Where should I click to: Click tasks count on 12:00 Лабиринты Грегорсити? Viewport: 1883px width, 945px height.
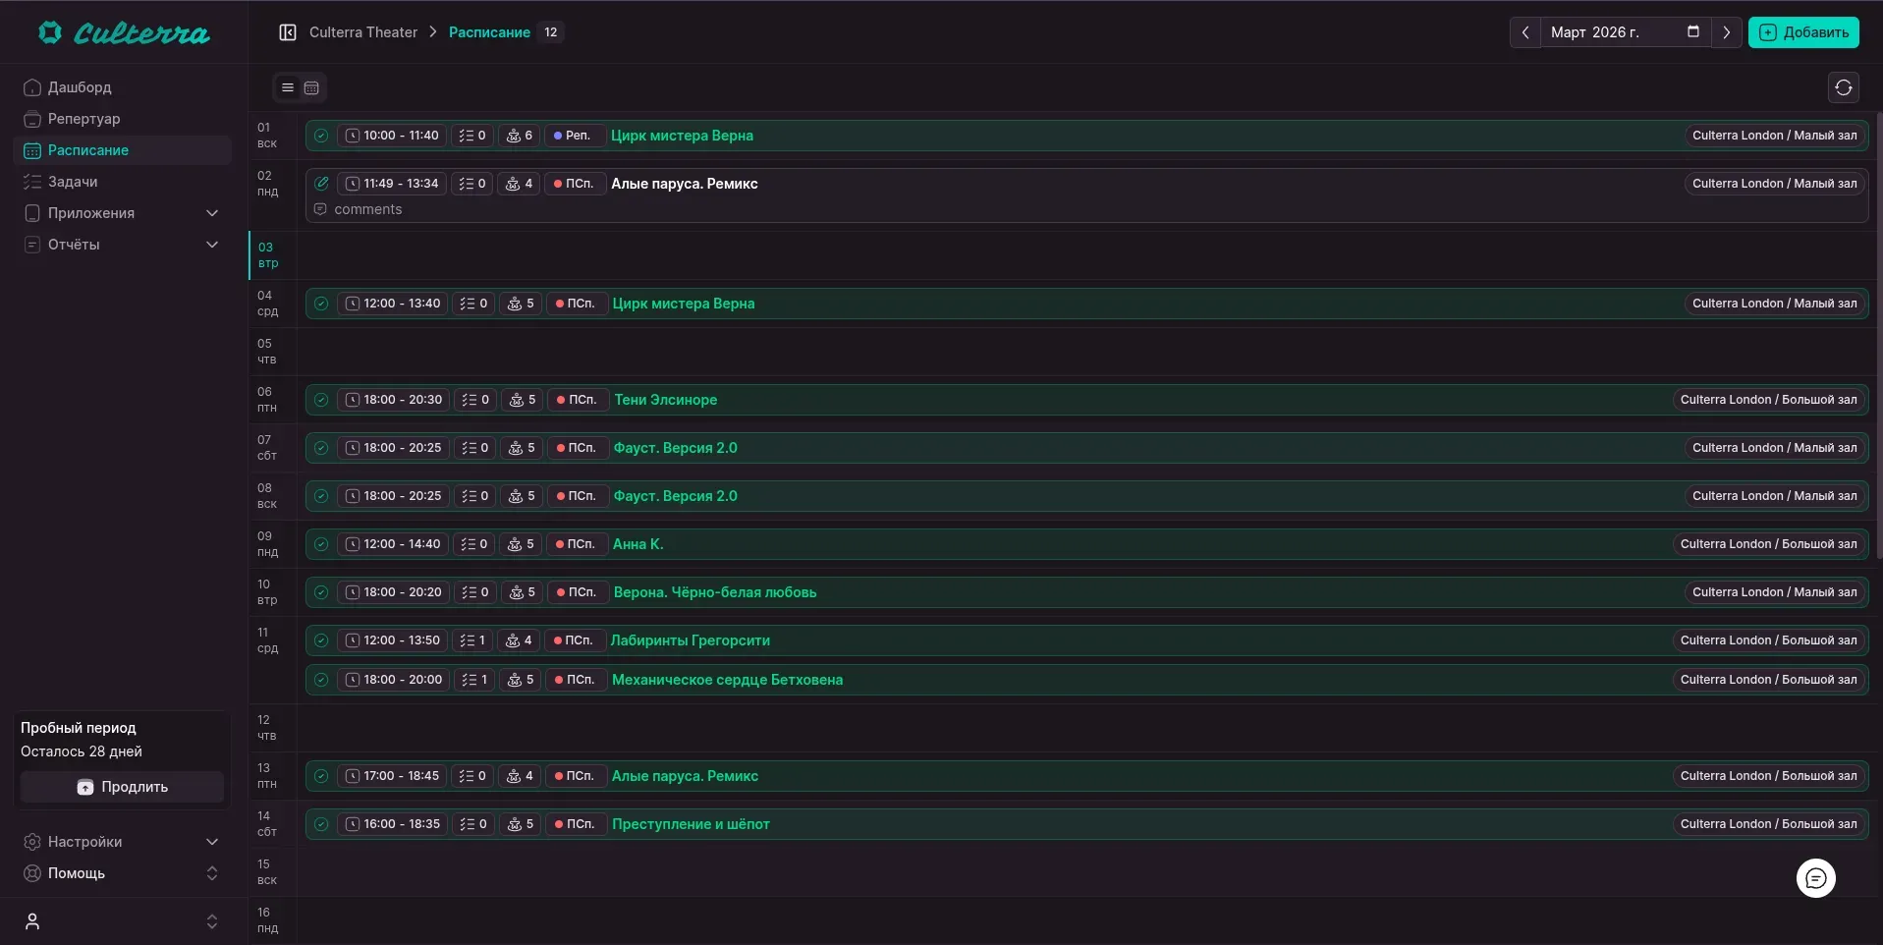(472, 640)
